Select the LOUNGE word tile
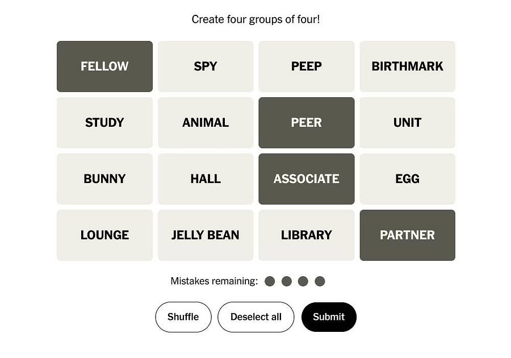 click(x=104, y=235)
